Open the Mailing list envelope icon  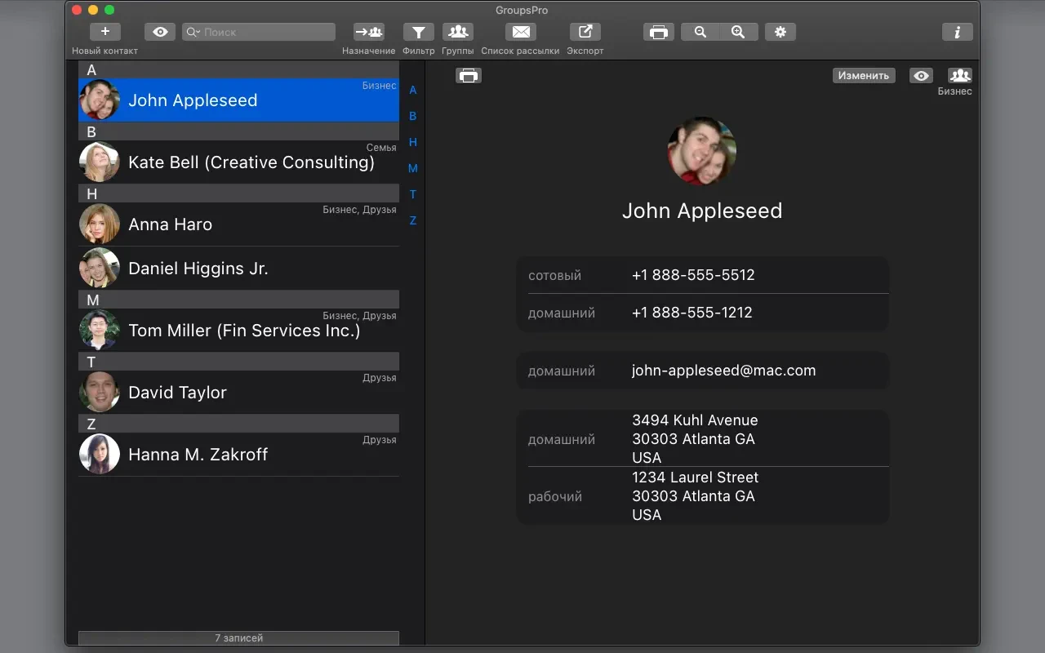point(520,32)
